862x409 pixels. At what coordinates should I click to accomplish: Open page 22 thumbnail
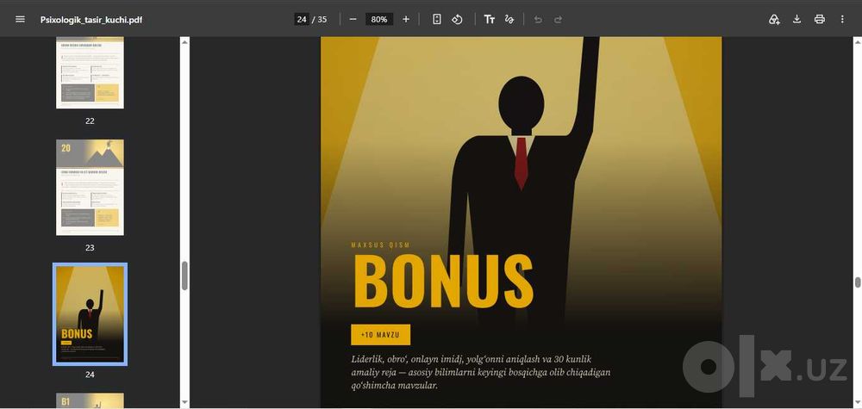(91, 72)
